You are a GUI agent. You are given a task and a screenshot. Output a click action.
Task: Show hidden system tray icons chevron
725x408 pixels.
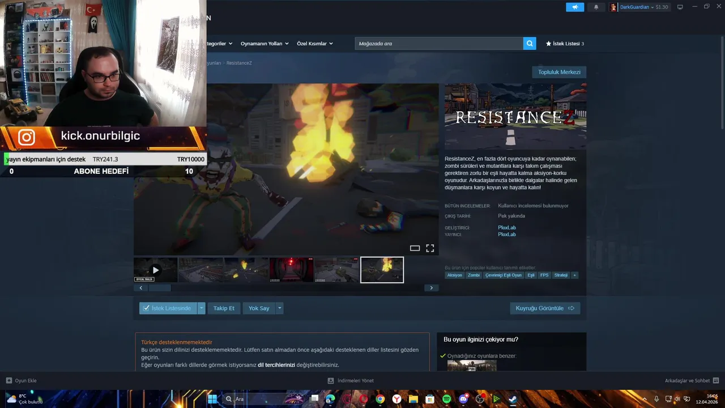coord(644,399)
